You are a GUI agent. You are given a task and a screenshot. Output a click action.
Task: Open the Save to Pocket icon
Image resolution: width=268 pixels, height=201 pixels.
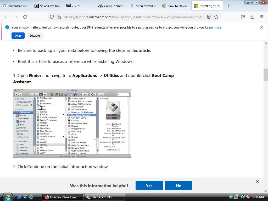coord(243,17)
